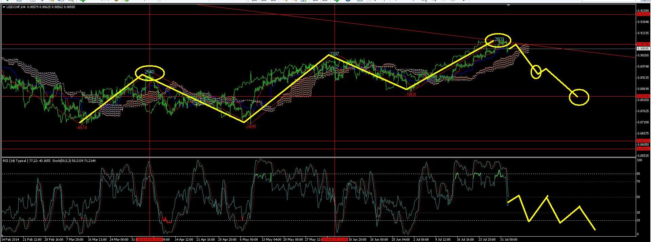The height and width of the screenshot is (242, 651).
Task: Click the -1804 swing low label
Action: point(410,94)
